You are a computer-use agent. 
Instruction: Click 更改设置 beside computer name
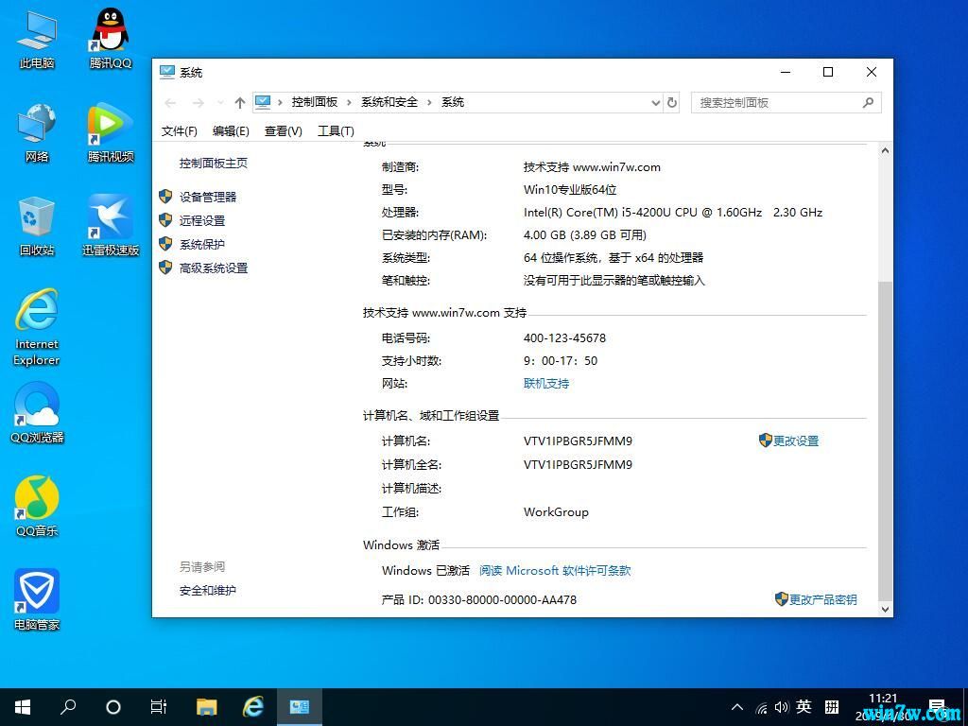coord(795,441)
